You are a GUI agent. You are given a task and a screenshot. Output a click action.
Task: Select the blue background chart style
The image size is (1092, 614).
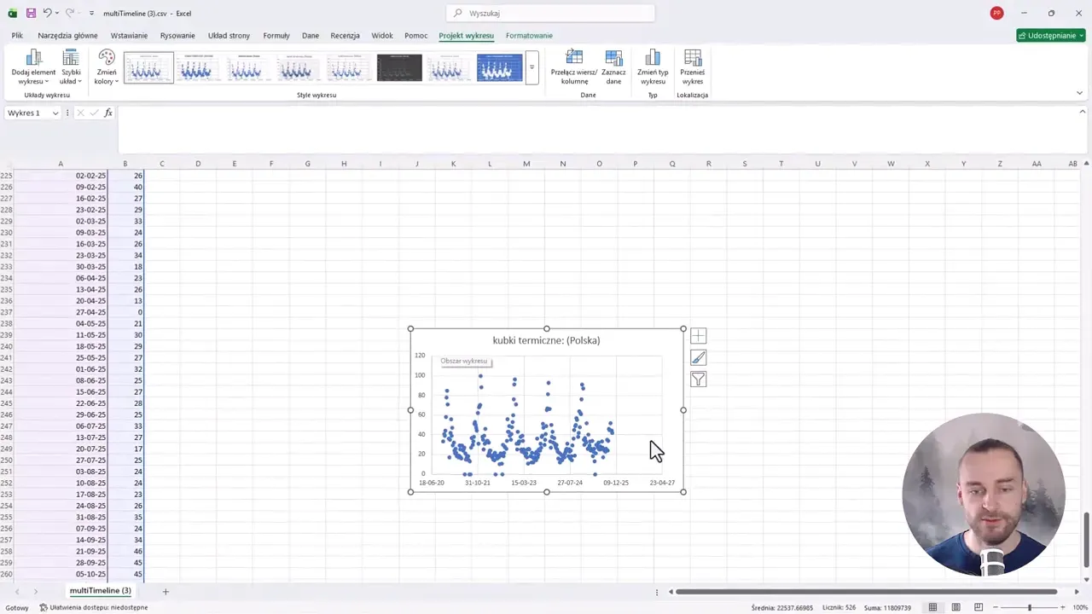pos(499,67)
